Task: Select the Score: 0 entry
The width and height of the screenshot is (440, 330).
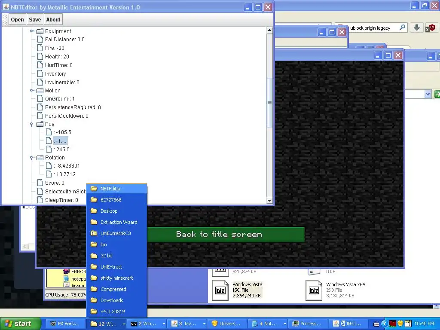Action: tap(55, 183)
